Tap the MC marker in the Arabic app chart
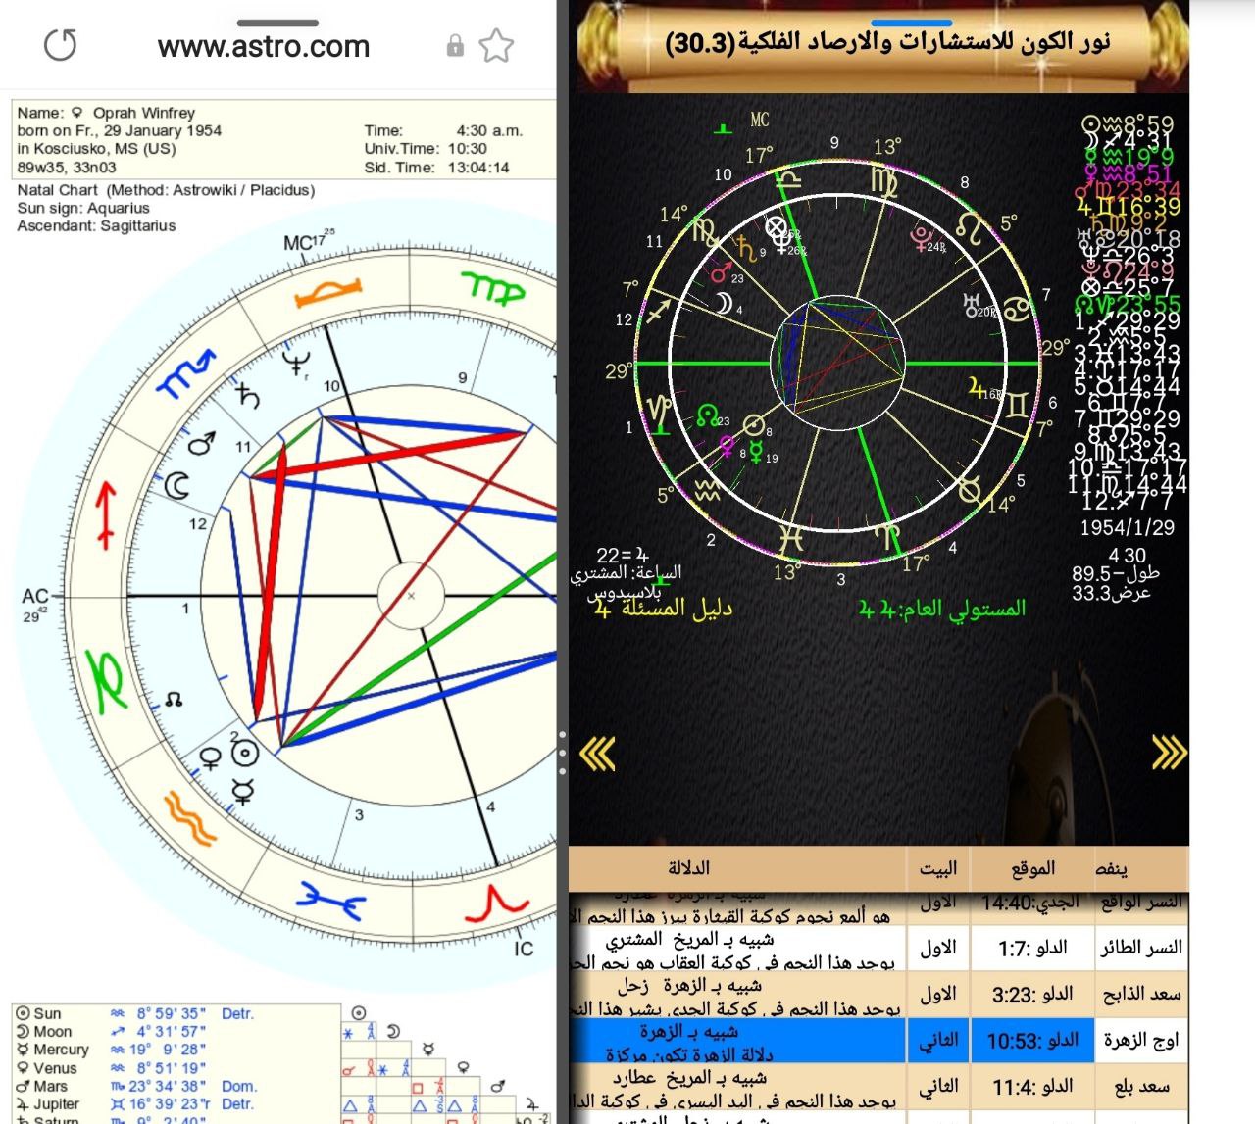Image resolution: width=1255 pixels, height=1124 pixels. (760, 120)
